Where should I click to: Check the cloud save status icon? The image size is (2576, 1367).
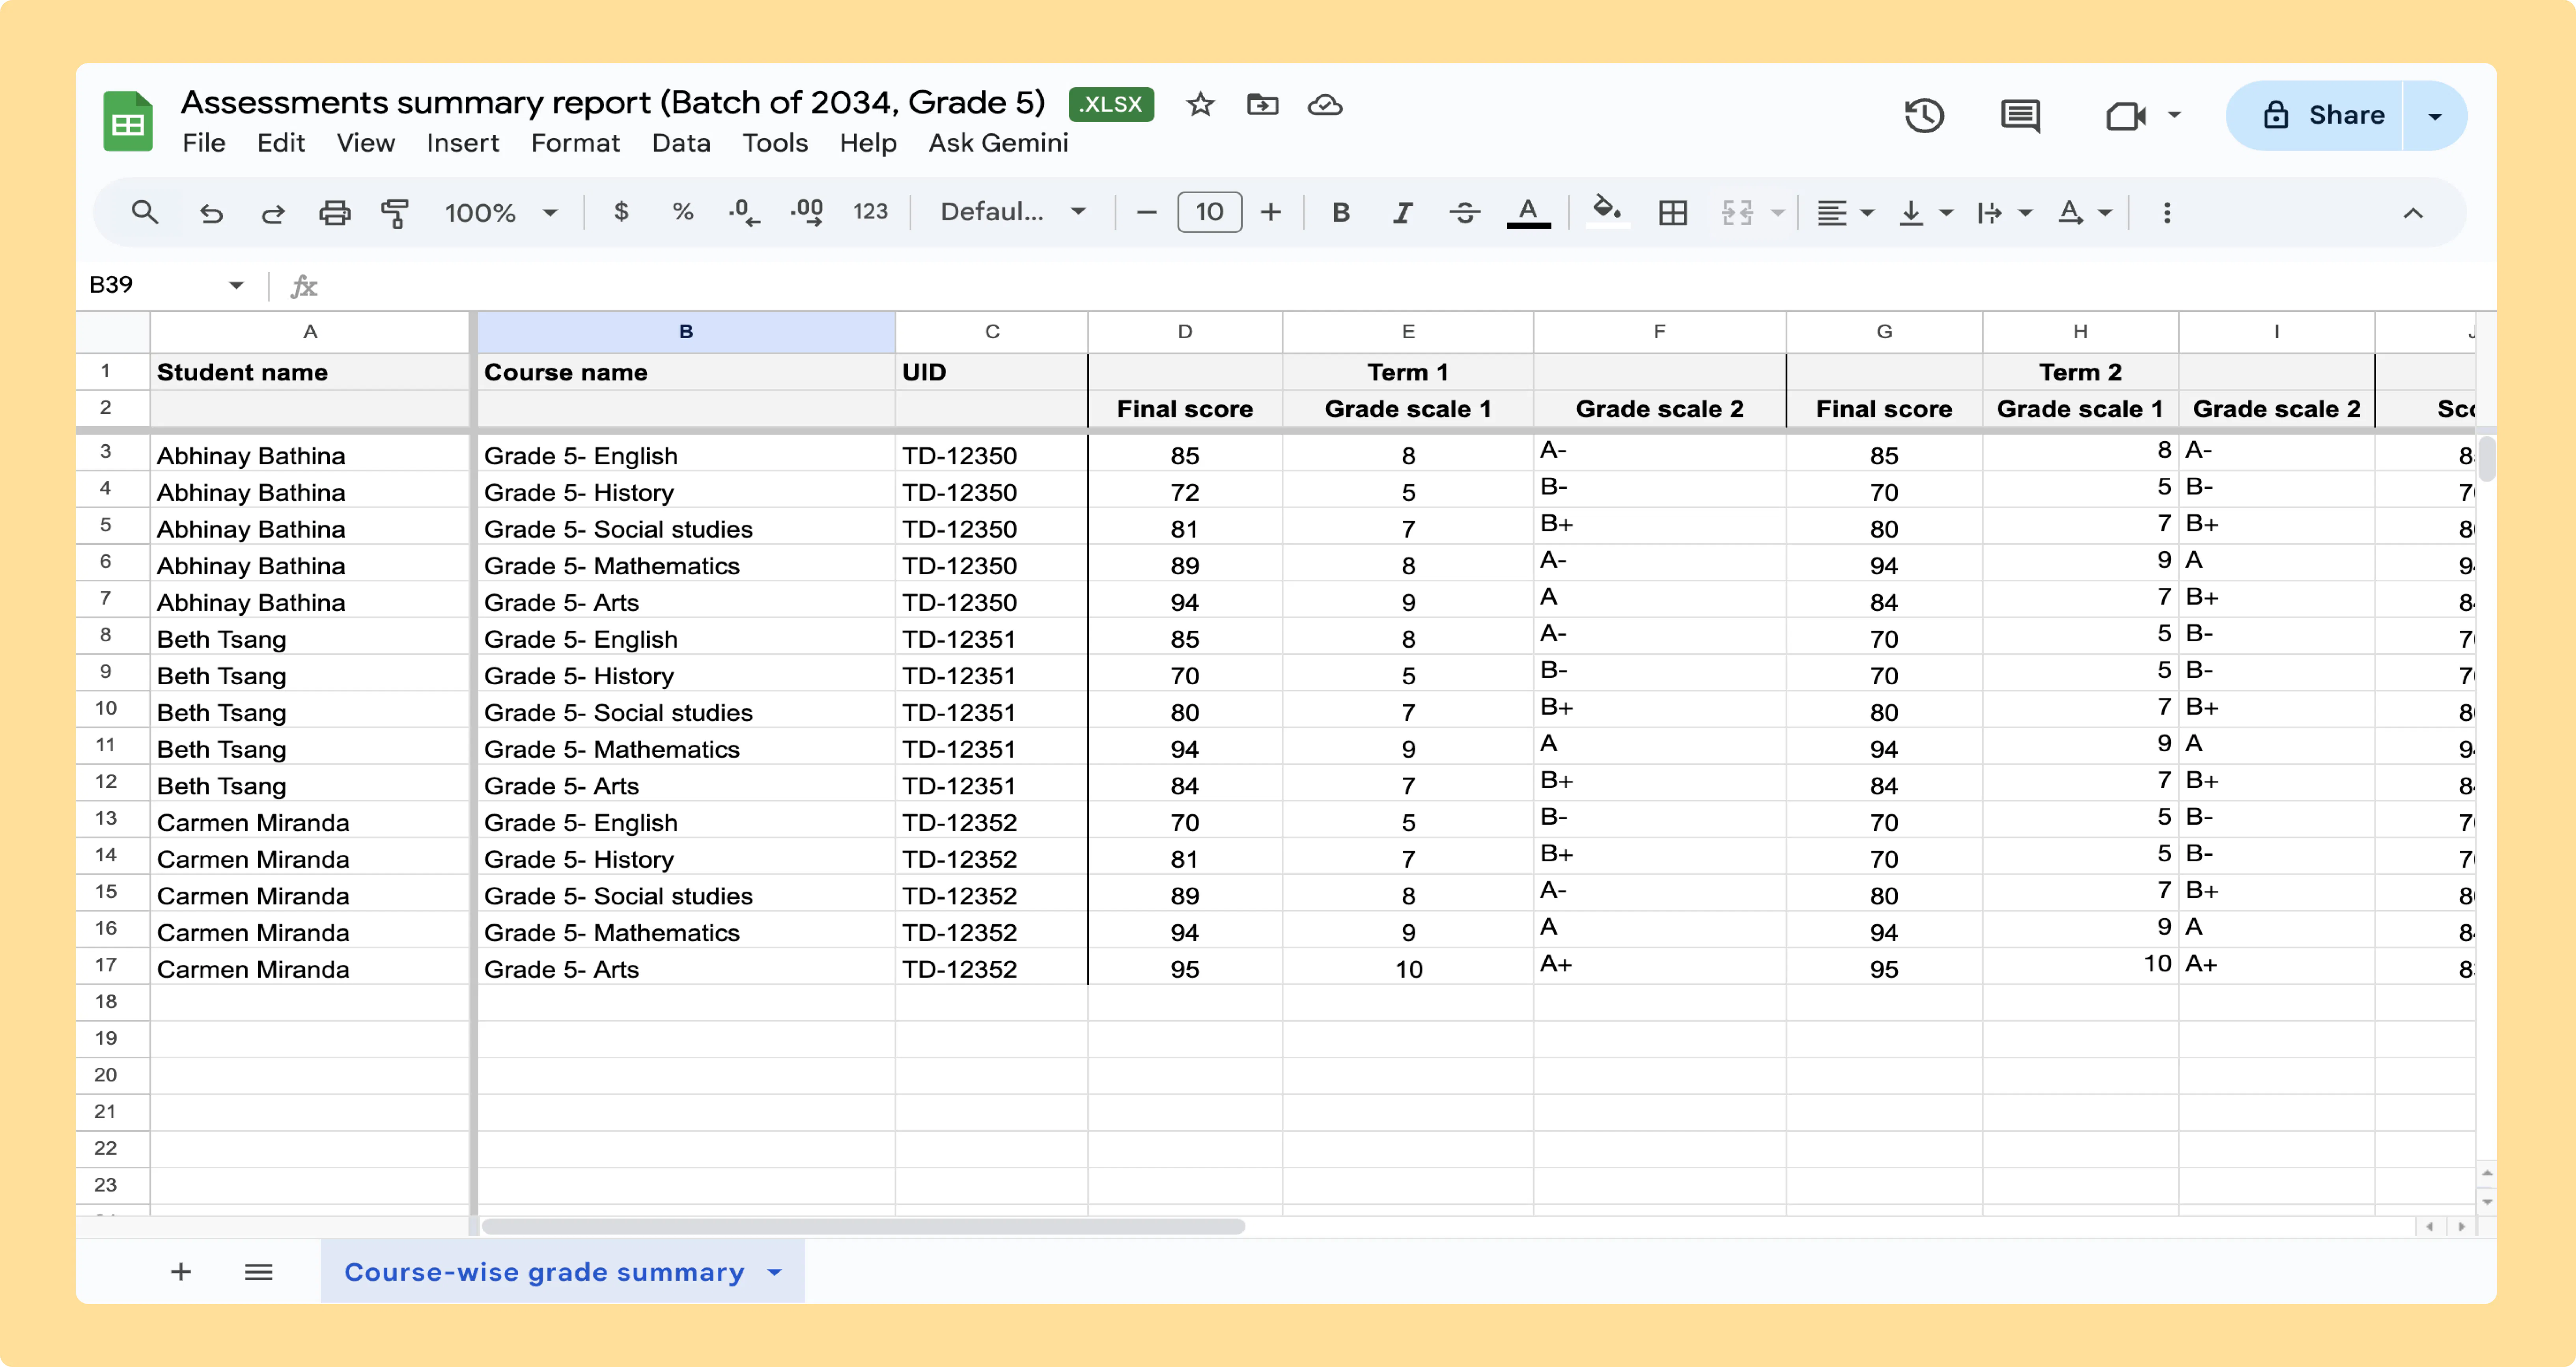point(1325,104)
